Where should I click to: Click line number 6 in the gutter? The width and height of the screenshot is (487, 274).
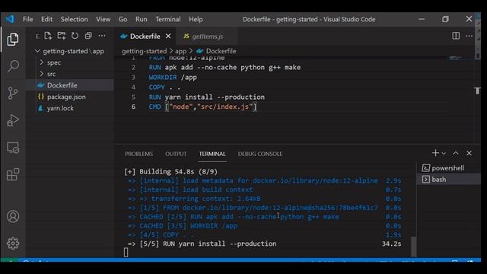[133, 107]
